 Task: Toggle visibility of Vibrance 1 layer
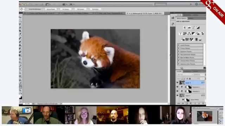(x=177, y=91)
